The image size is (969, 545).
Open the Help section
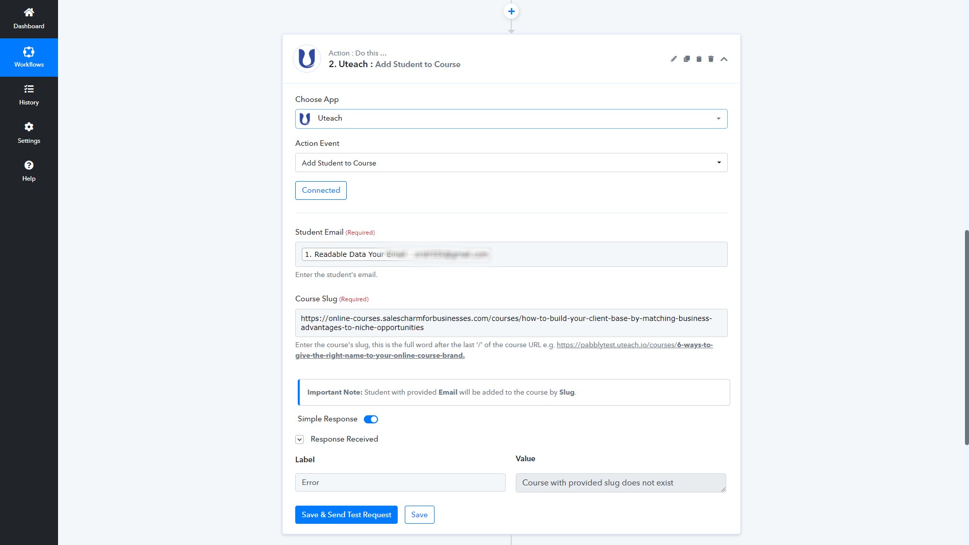click(x=29, y=172)
